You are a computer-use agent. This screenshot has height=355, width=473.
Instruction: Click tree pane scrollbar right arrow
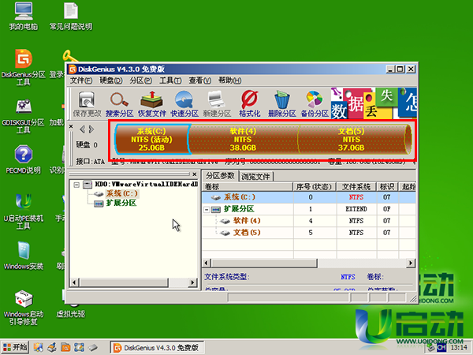pos(193,282)
